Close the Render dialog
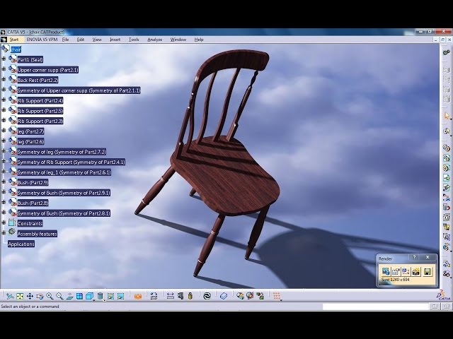This screenshot has width=453, height=339. (428, 257)
